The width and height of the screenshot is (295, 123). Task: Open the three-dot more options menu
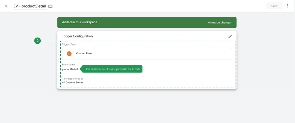point(287,6)
